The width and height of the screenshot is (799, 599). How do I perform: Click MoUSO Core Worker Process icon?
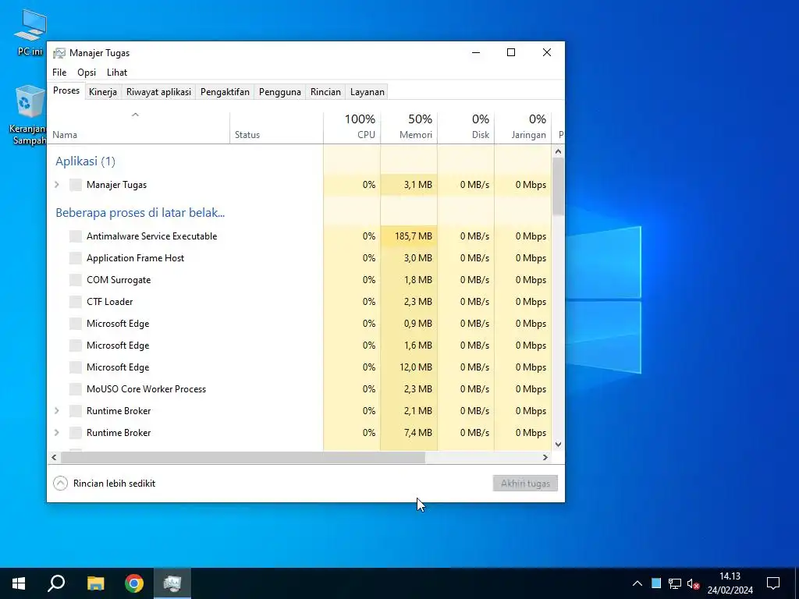click(x=76, y=389)
